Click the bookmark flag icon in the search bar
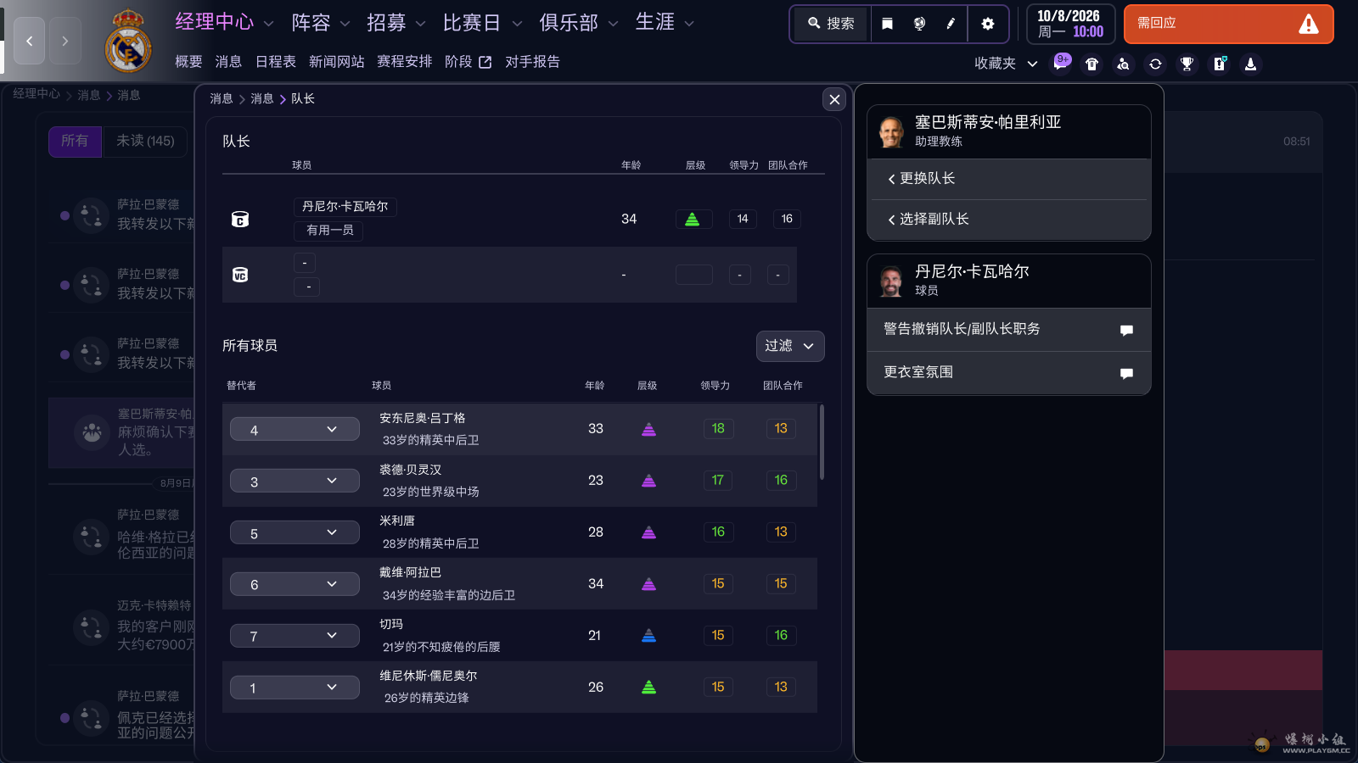This screenshot has width=1358, height=763. (886, 24)
